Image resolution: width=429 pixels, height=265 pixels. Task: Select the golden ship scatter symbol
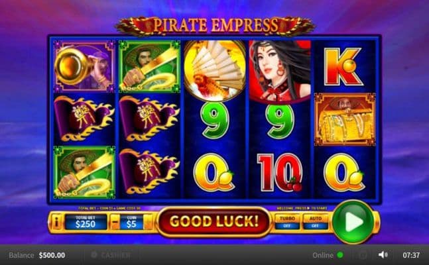(x=215, y=70)
